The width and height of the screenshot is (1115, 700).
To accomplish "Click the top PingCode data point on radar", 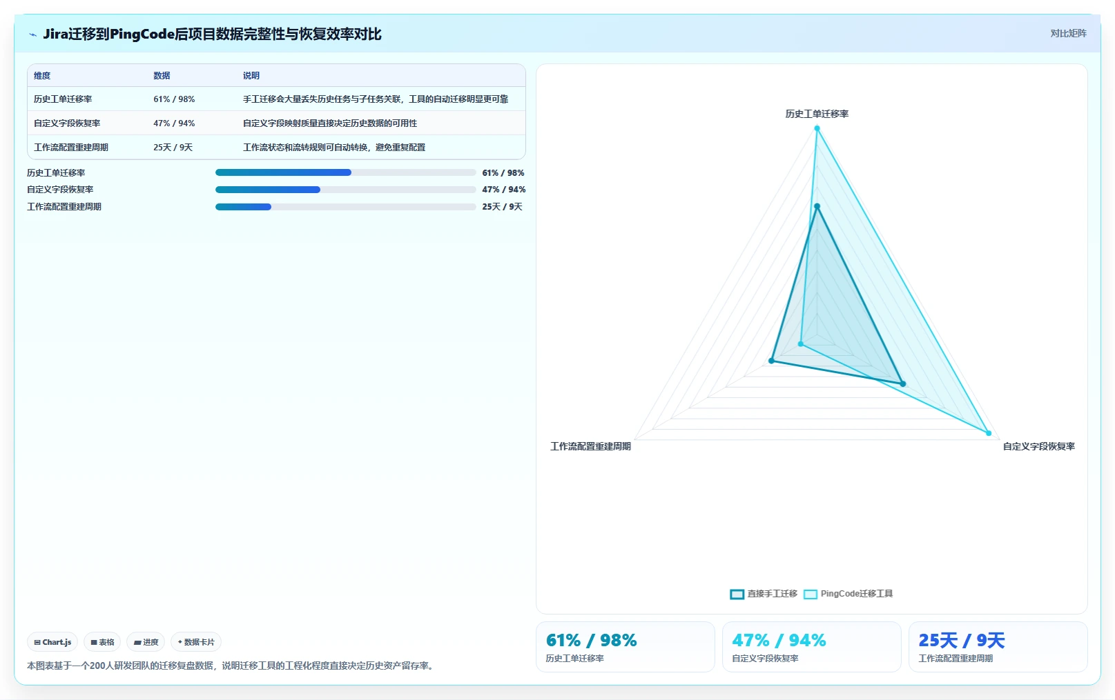I will tap(817, 128).
